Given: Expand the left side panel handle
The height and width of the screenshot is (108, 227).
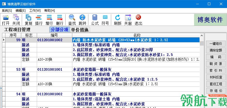Looking at the screenshot, I should [x=1, y=88].
